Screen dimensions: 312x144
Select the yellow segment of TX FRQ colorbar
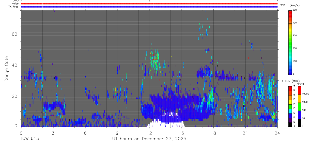(x=290, y=102)
